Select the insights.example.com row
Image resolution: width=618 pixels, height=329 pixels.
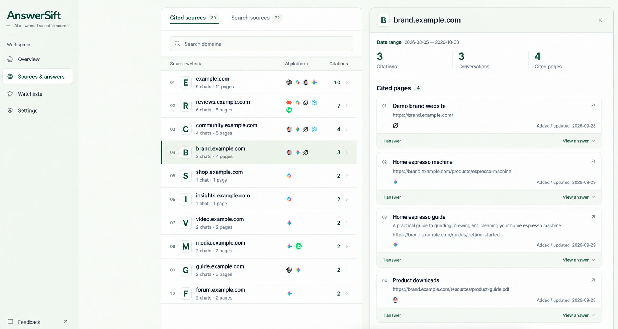click(x=259, y=199)
